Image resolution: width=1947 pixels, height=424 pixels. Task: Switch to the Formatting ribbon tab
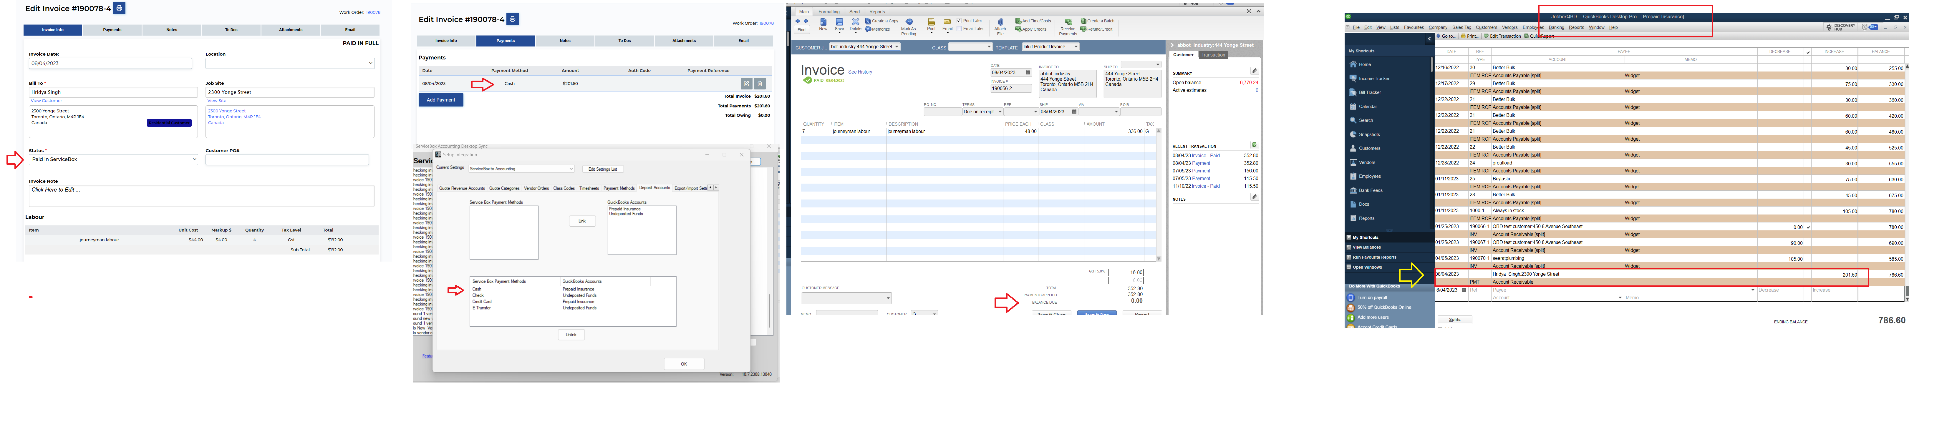[x=828, y=12]
